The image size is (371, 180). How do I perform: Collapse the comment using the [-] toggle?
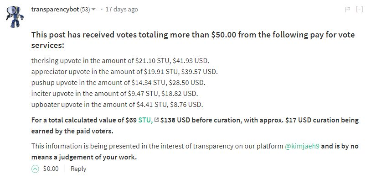click(359, 10)
